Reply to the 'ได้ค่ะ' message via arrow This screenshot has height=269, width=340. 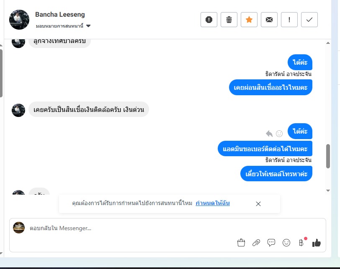(269, 134)
